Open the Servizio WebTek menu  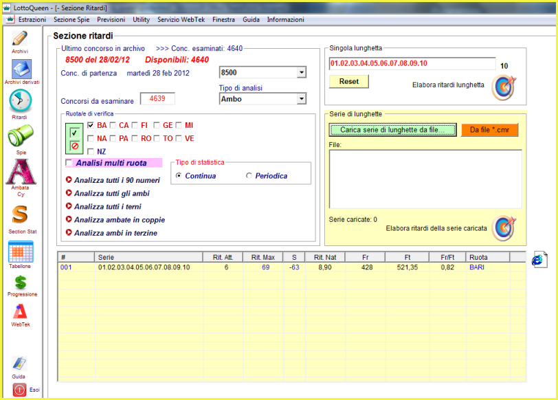[x=181, y=19]
